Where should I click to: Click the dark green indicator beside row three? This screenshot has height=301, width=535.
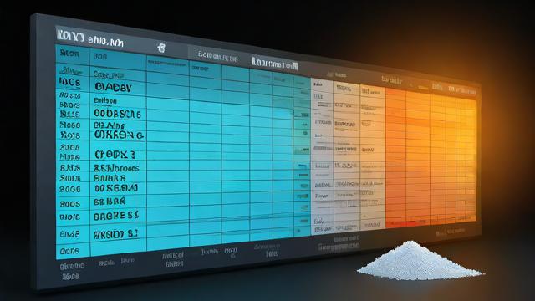pyautogui.click(x=303, y=115)
